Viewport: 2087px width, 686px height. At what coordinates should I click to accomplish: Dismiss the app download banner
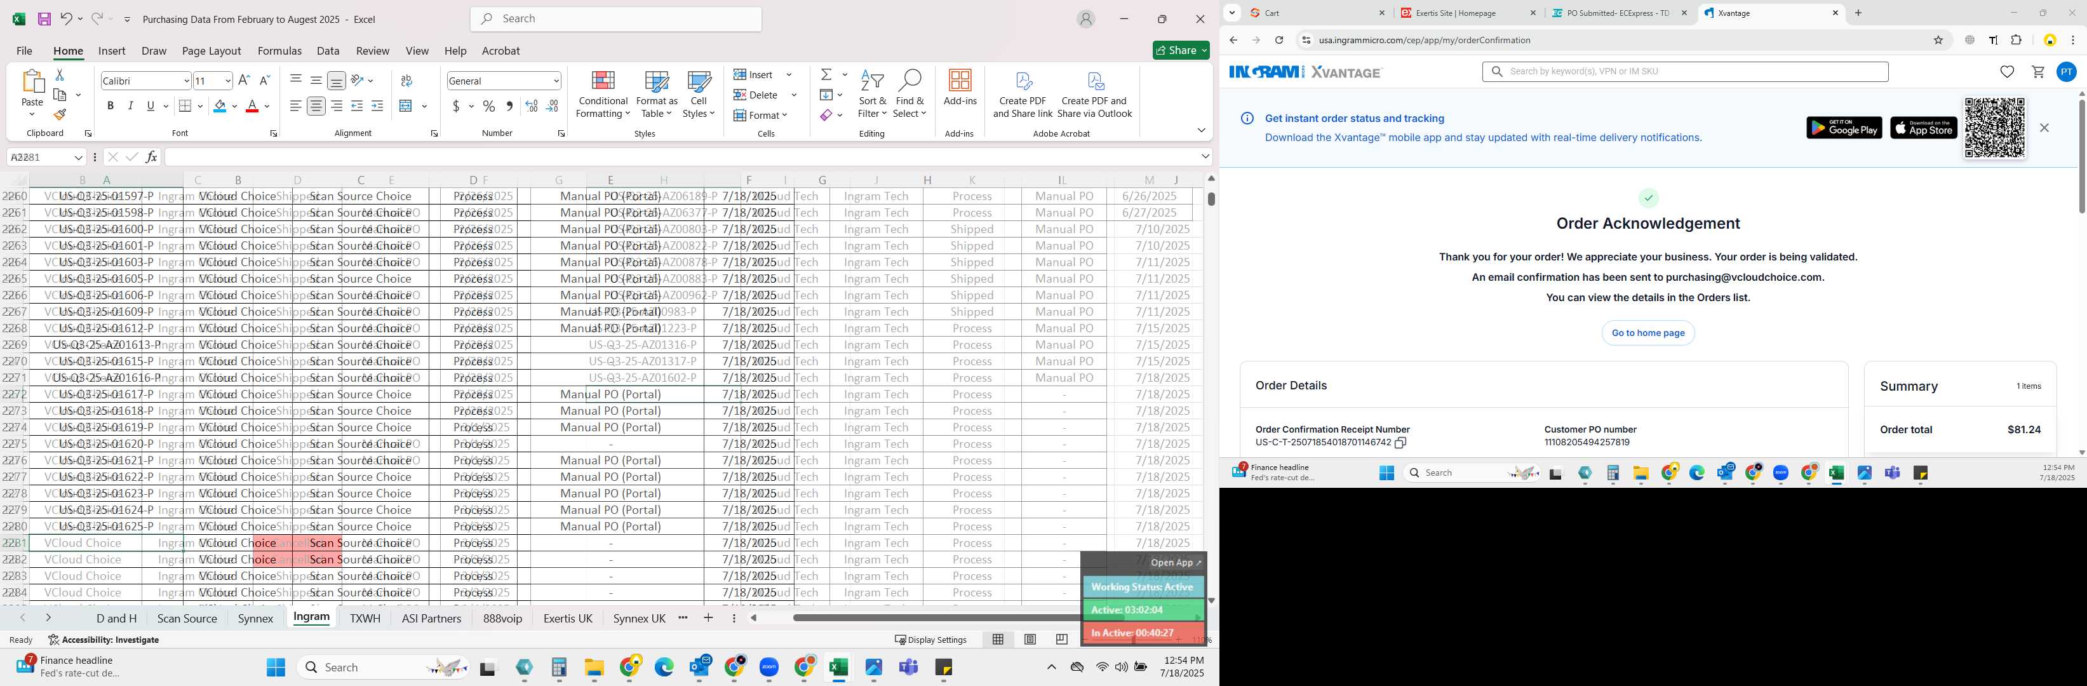pos(2044,128)
